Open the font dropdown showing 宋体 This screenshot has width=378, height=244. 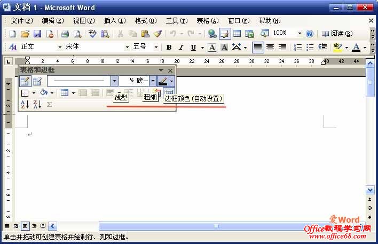point(127,48)
